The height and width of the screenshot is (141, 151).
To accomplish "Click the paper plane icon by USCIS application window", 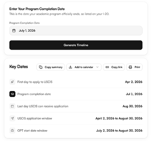I will (x=12, y=118).
